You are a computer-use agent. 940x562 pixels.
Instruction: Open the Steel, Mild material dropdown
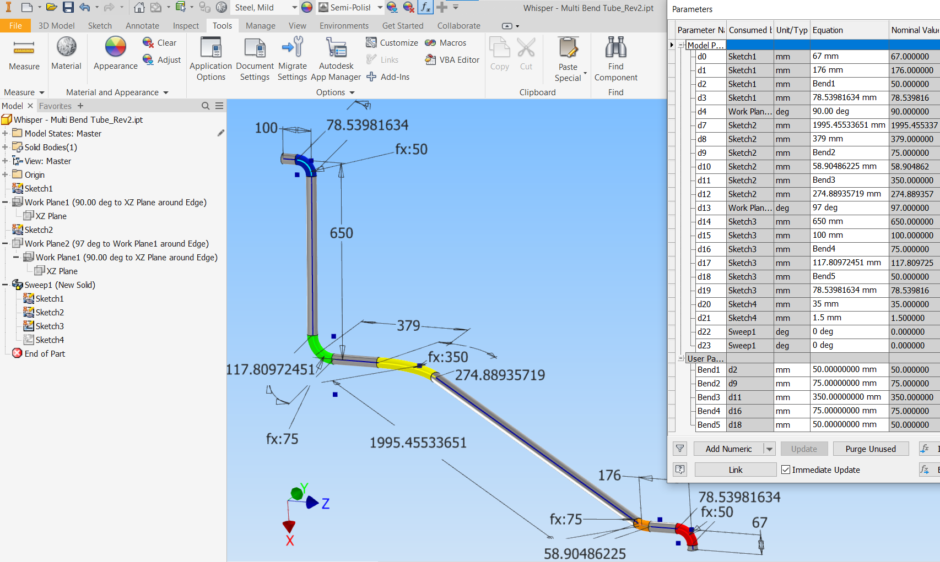pyautogui.click(x=294, y=7)
